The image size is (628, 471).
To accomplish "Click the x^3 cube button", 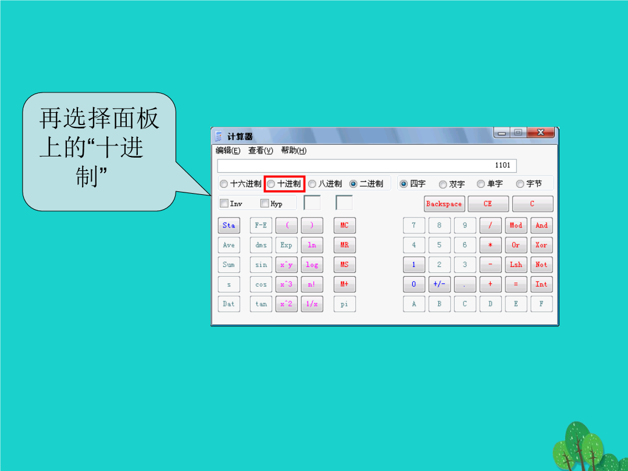I will click(287, 284).
